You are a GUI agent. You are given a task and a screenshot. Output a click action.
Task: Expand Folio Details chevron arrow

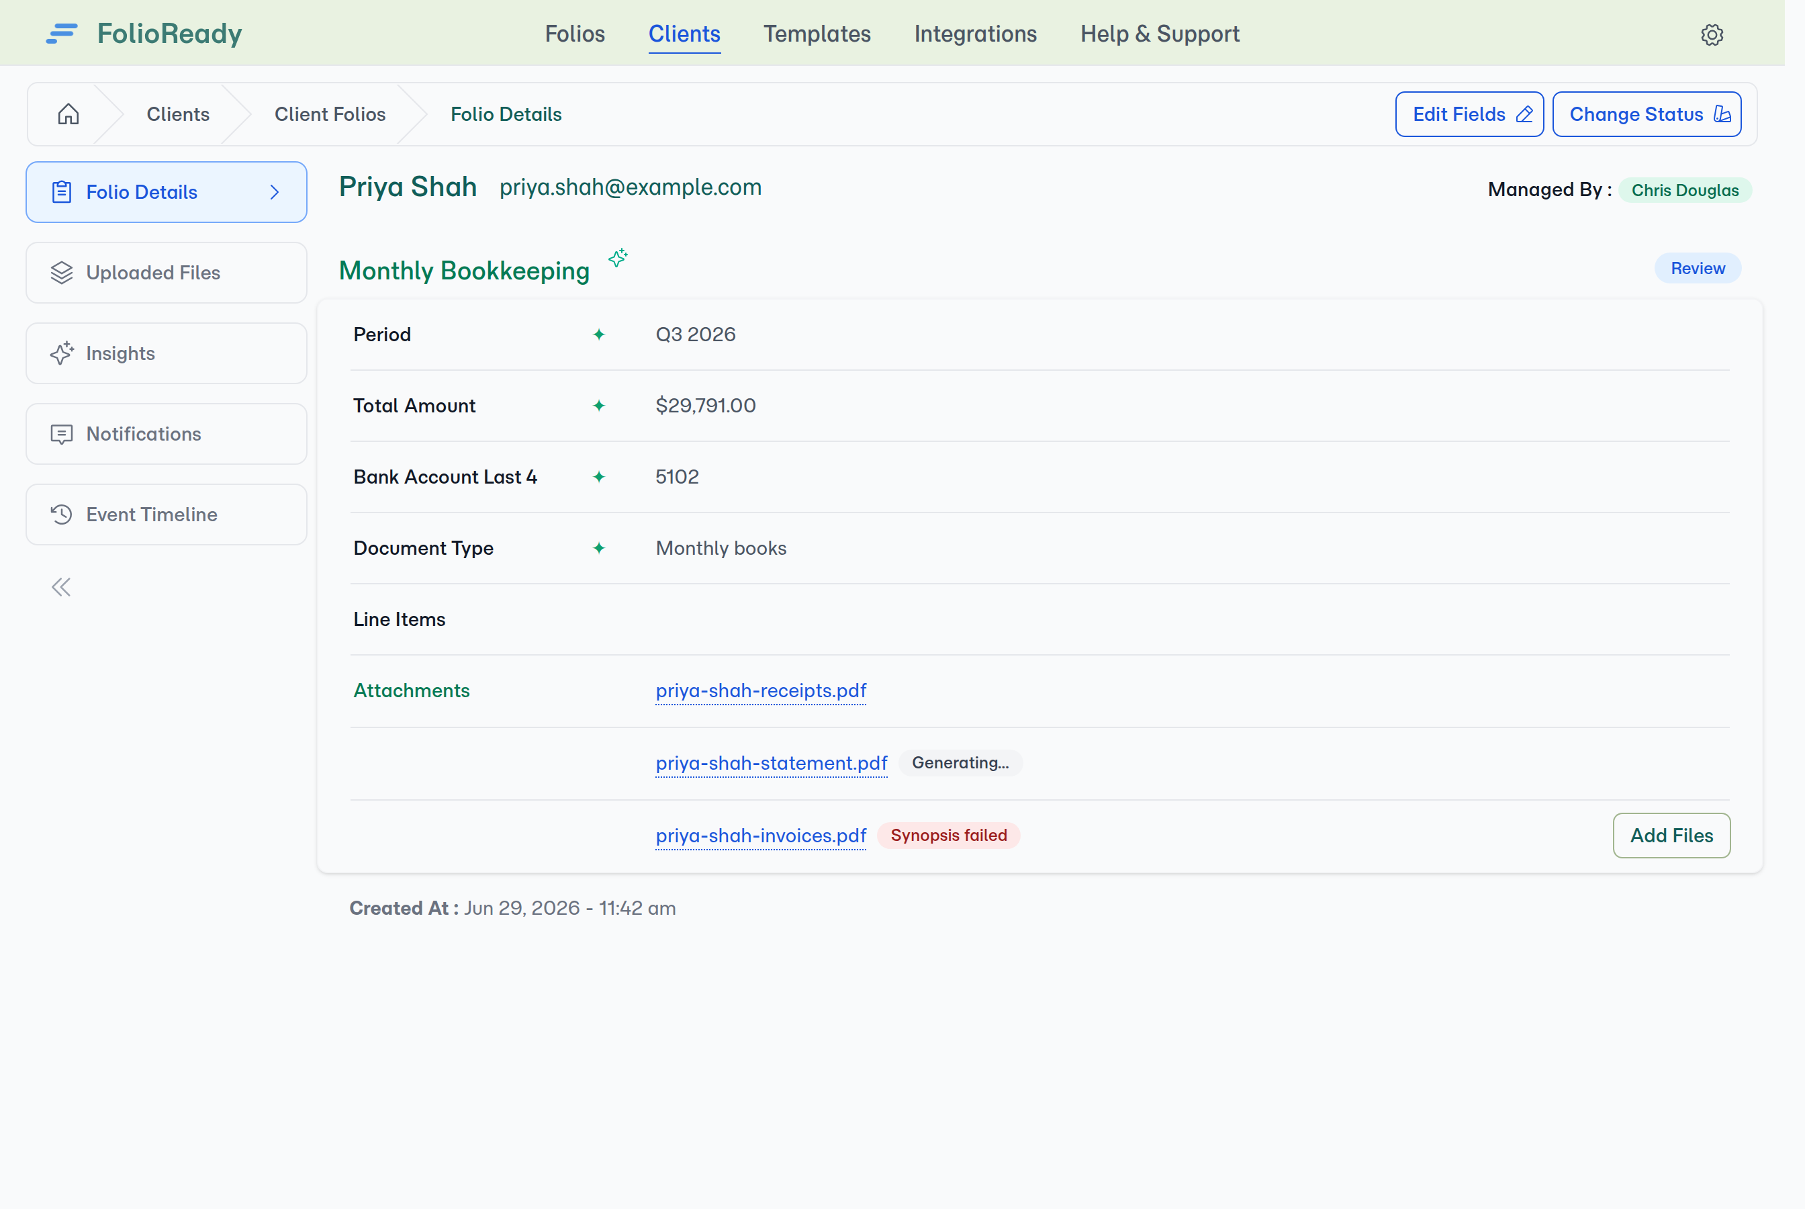(275, 192)
